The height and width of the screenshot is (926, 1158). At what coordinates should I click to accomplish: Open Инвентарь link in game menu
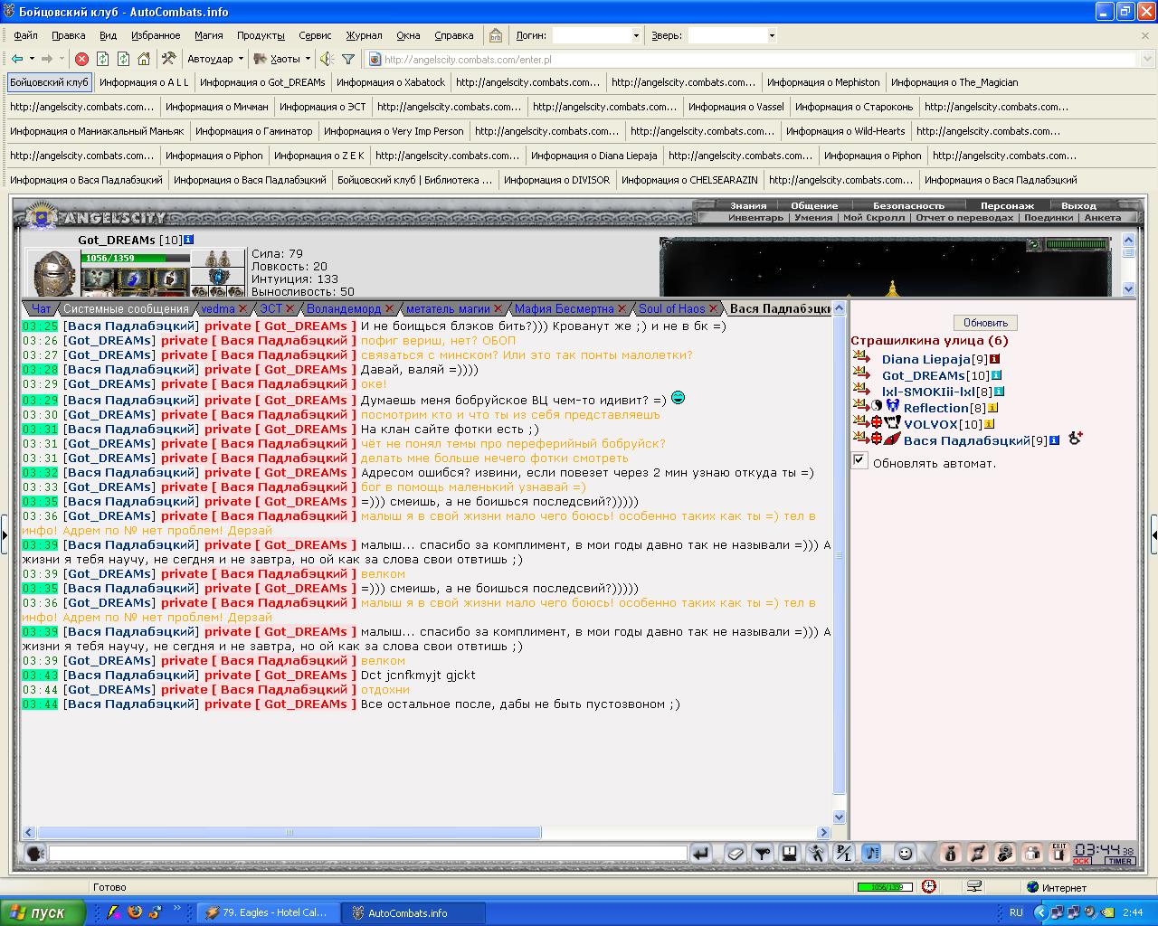point(755,217)
